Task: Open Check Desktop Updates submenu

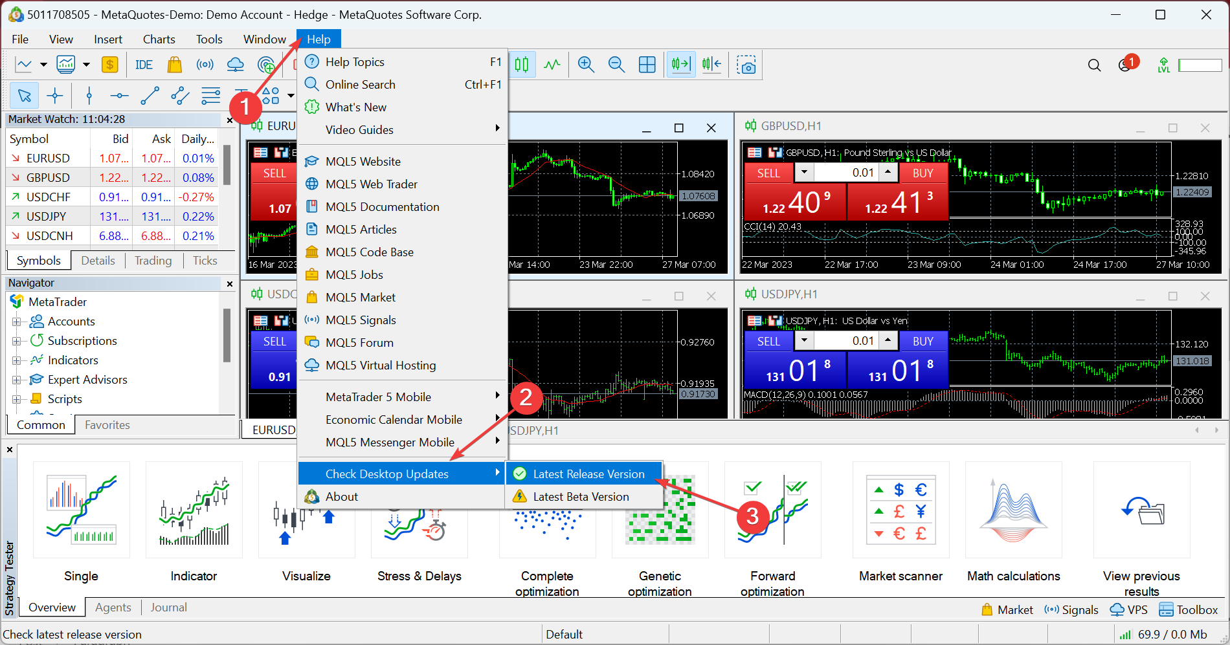Action: 402,474
